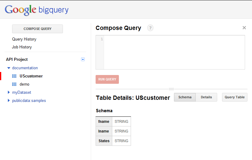Switch to the Schema tab
This screenshot has height=160, width=252.
pyautogui.click(x=185, y=97)
